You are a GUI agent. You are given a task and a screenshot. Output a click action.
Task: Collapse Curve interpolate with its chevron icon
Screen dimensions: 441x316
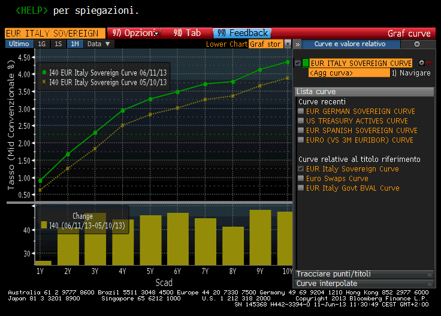point(429,284)
